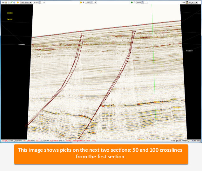This screenshot has width=202, height=171.
Task: Toggle the yellow inline (IL) indicator
Action: [81, 3]
